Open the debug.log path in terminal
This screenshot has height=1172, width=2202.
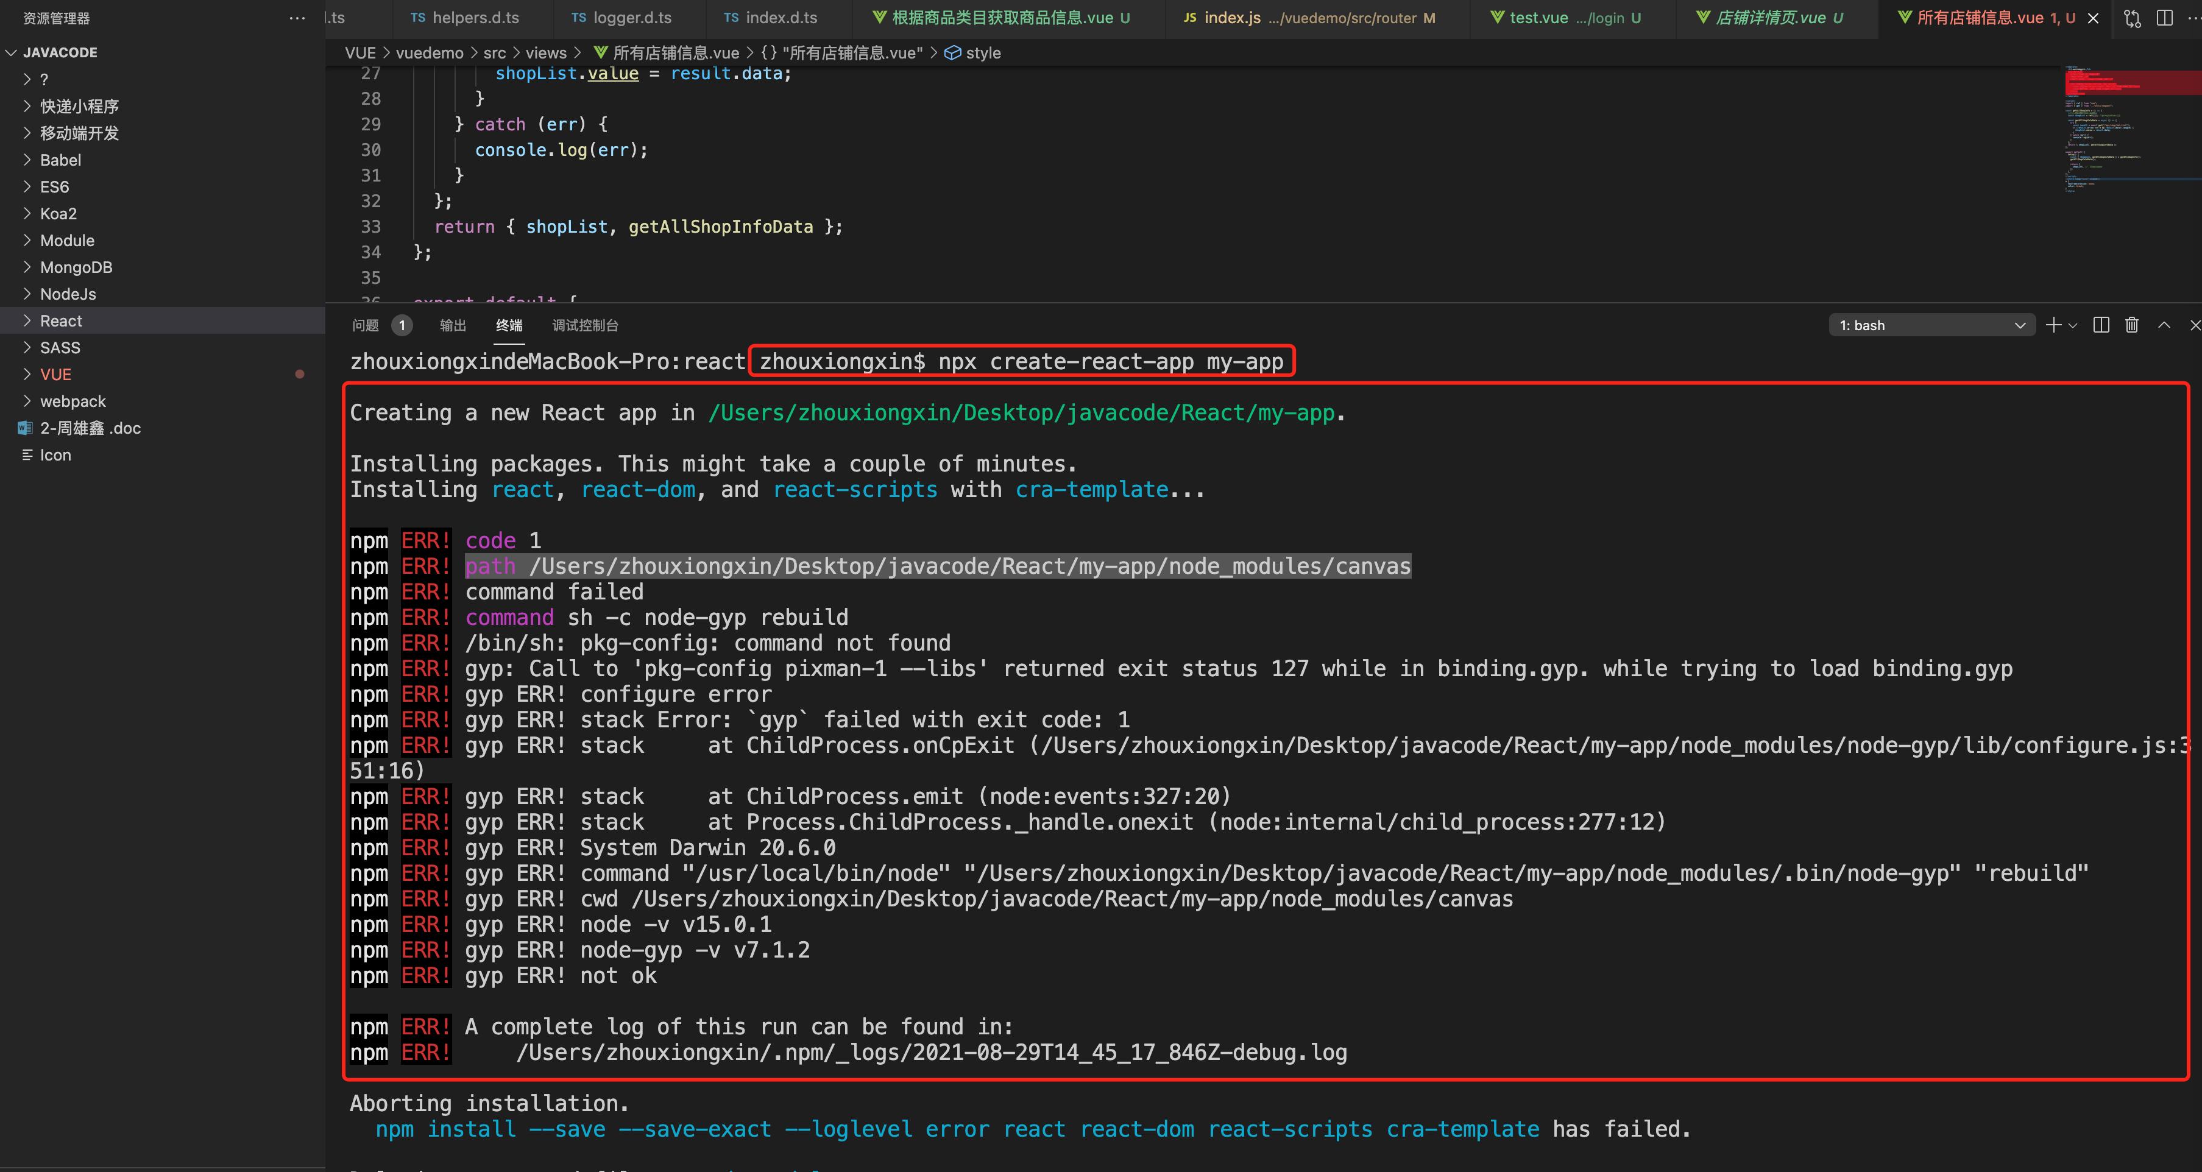point(932,1053)
